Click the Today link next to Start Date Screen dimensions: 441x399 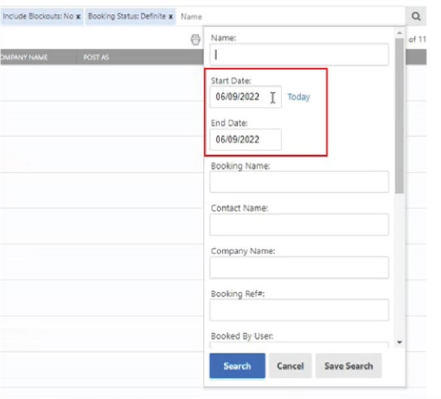[x=298, y=97]
